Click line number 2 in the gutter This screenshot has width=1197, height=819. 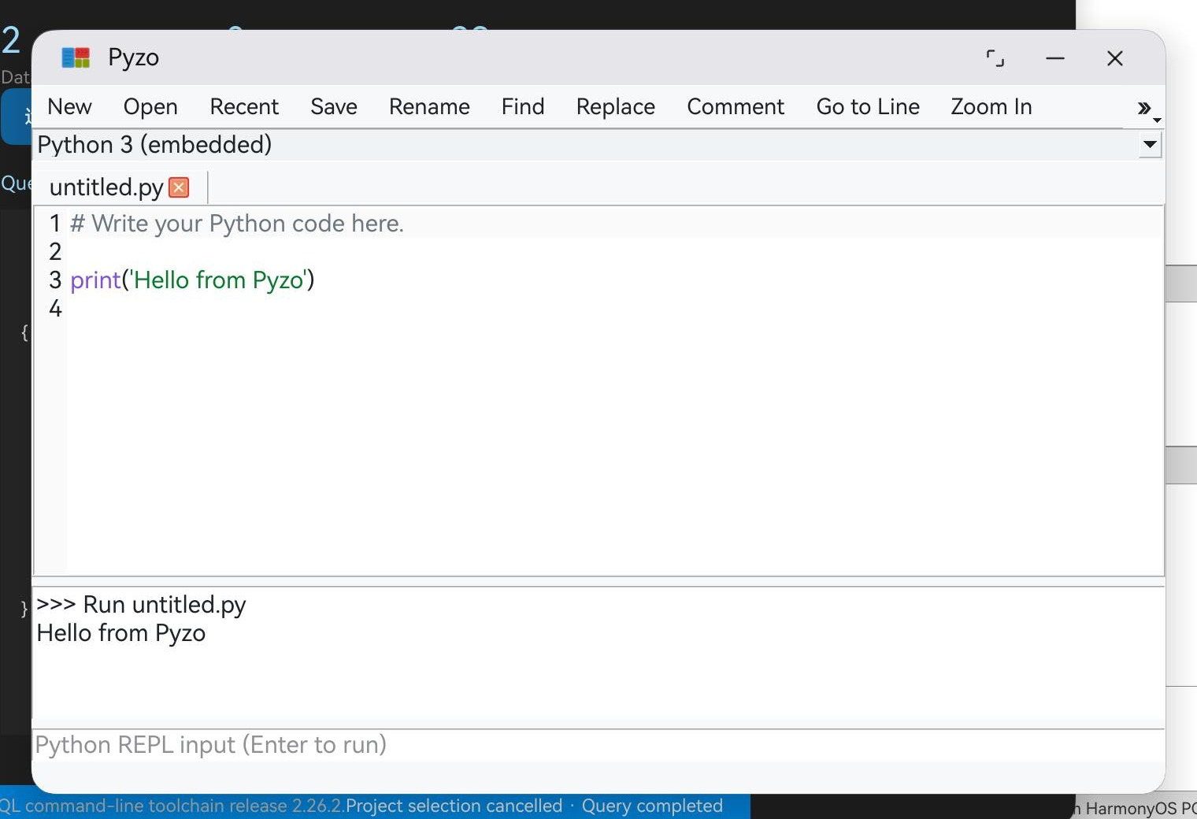coord(55,252)
